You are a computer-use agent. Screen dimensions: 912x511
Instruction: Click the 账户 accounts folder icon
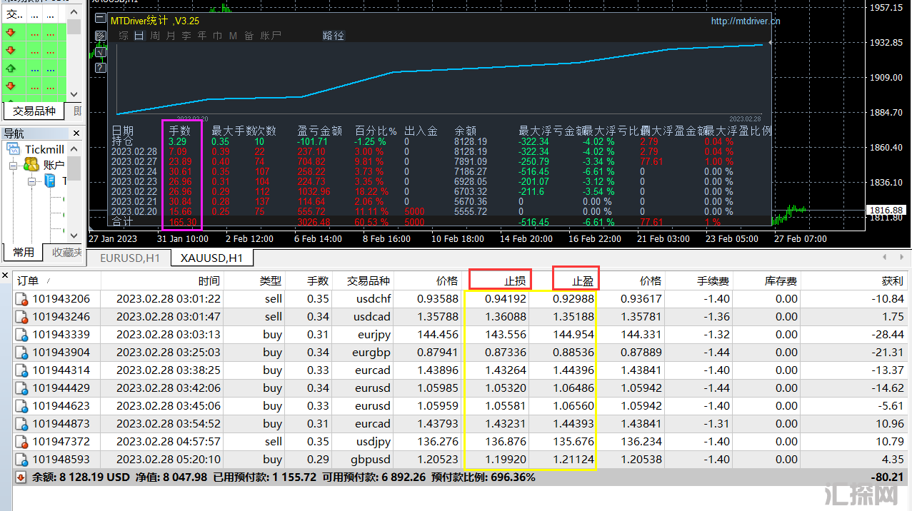(x=31, y=165)
